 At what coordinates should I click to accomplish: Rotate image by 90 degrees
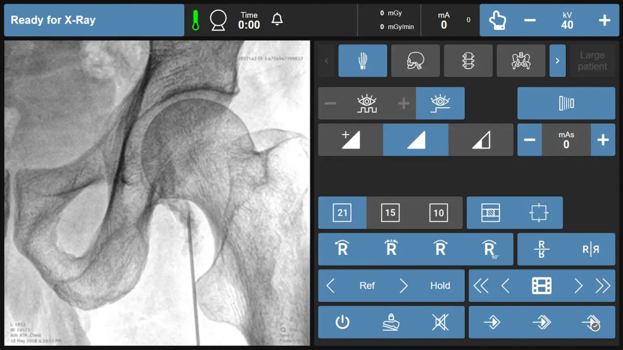[x=490, y=249]
